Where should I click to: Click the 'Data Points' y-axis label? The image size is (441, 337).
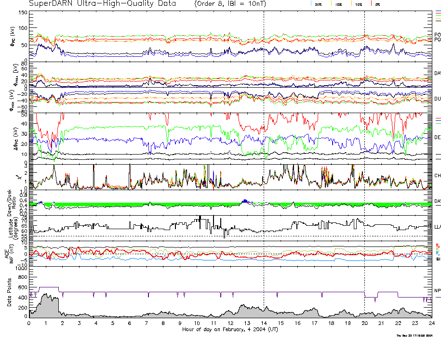9,295
